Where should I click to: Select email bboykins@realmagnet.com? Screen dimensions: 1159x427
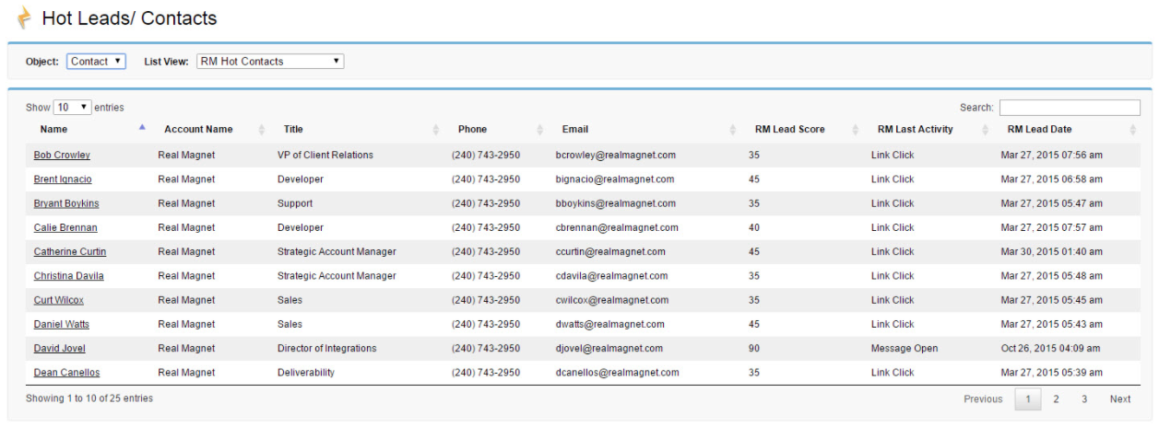(x=616, y=203)
